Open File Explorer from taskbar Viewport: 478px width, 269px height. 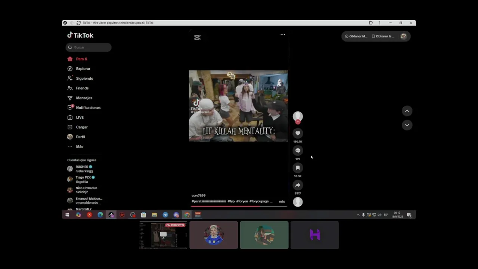[x=154, y=215]
